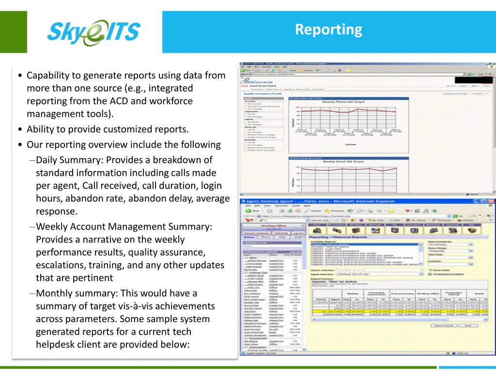Open Reporting icon in Agent Desktop
496x372 pixels.
[x=453, y=230]
